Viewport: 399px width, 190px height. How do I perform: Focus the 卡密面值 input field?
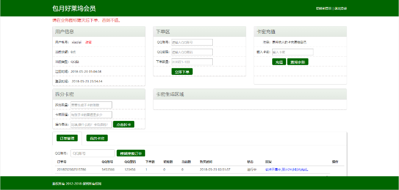tap(91, 115)
